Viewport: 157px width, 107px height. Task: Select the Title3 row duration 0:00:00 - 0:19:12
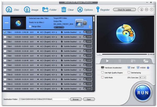(x=21, y=42)
